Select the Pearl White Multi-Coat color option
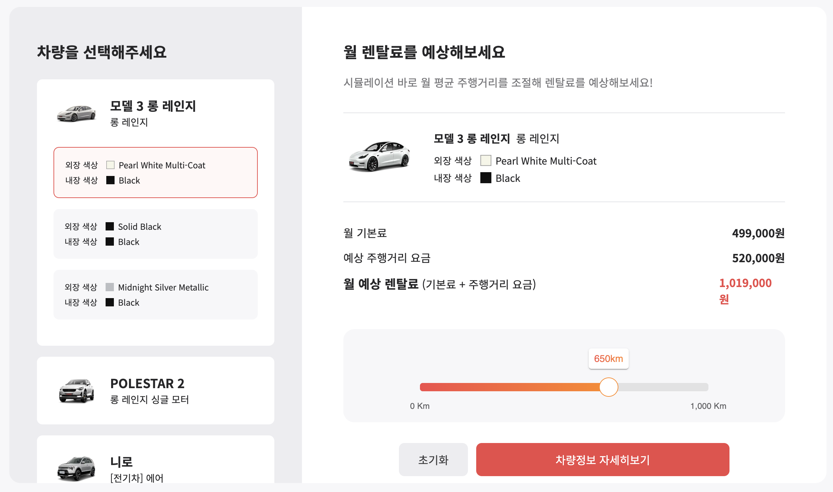 (x=156, y=173)
